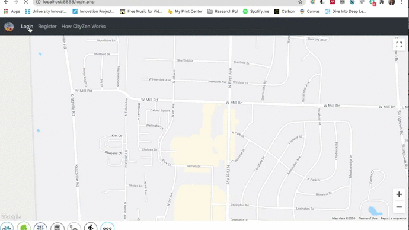Open the Apps bookmark shortcut
The width and height of the screenshot is (409, 230).
12,11
